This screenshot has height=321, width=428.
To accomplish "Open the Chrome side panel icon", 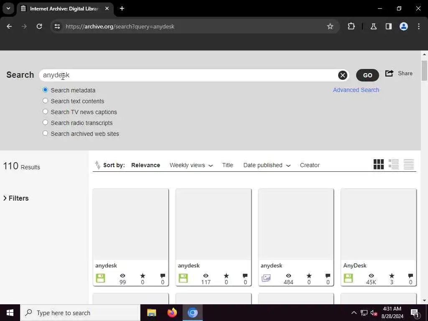I will point(389,26).
